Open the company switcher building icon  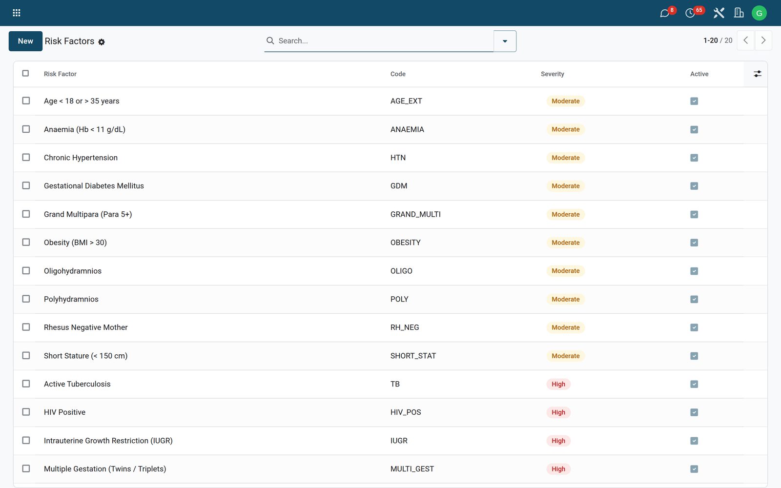(x=739, y=13)
